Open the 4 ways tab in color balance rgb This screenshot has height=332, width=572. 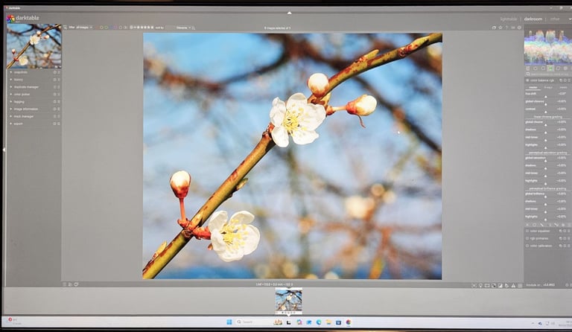tap(548, 87)
